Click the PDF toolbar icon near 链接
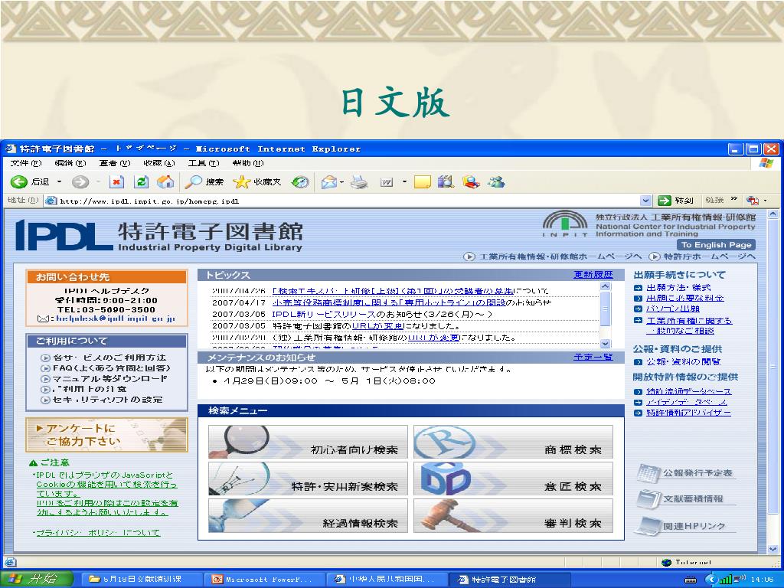784x588 pixels. point(753,201)
